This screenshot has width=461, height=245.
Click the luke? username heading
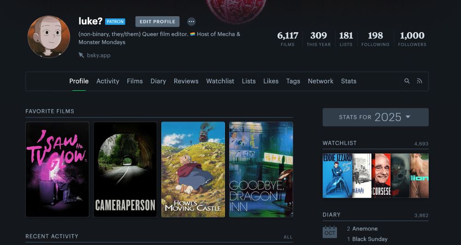point(90,21)
